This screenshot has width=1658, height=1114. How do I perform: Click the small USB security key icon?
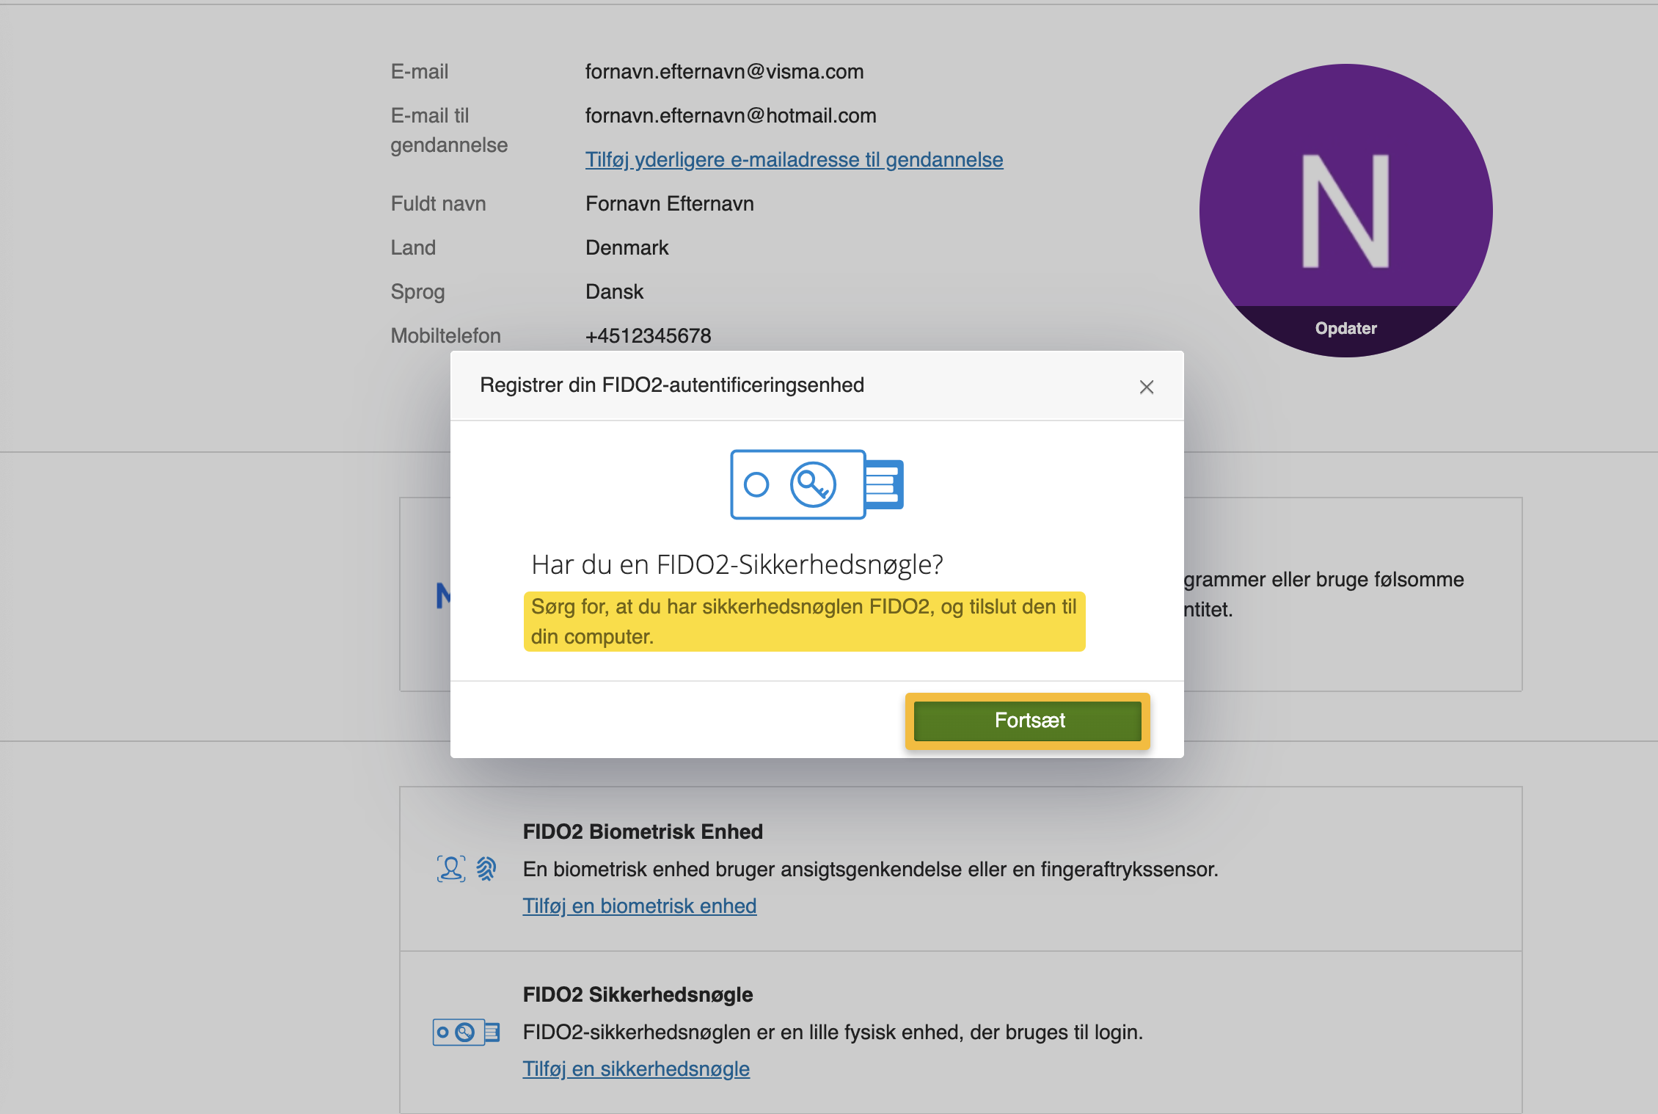click(465, 1030)
